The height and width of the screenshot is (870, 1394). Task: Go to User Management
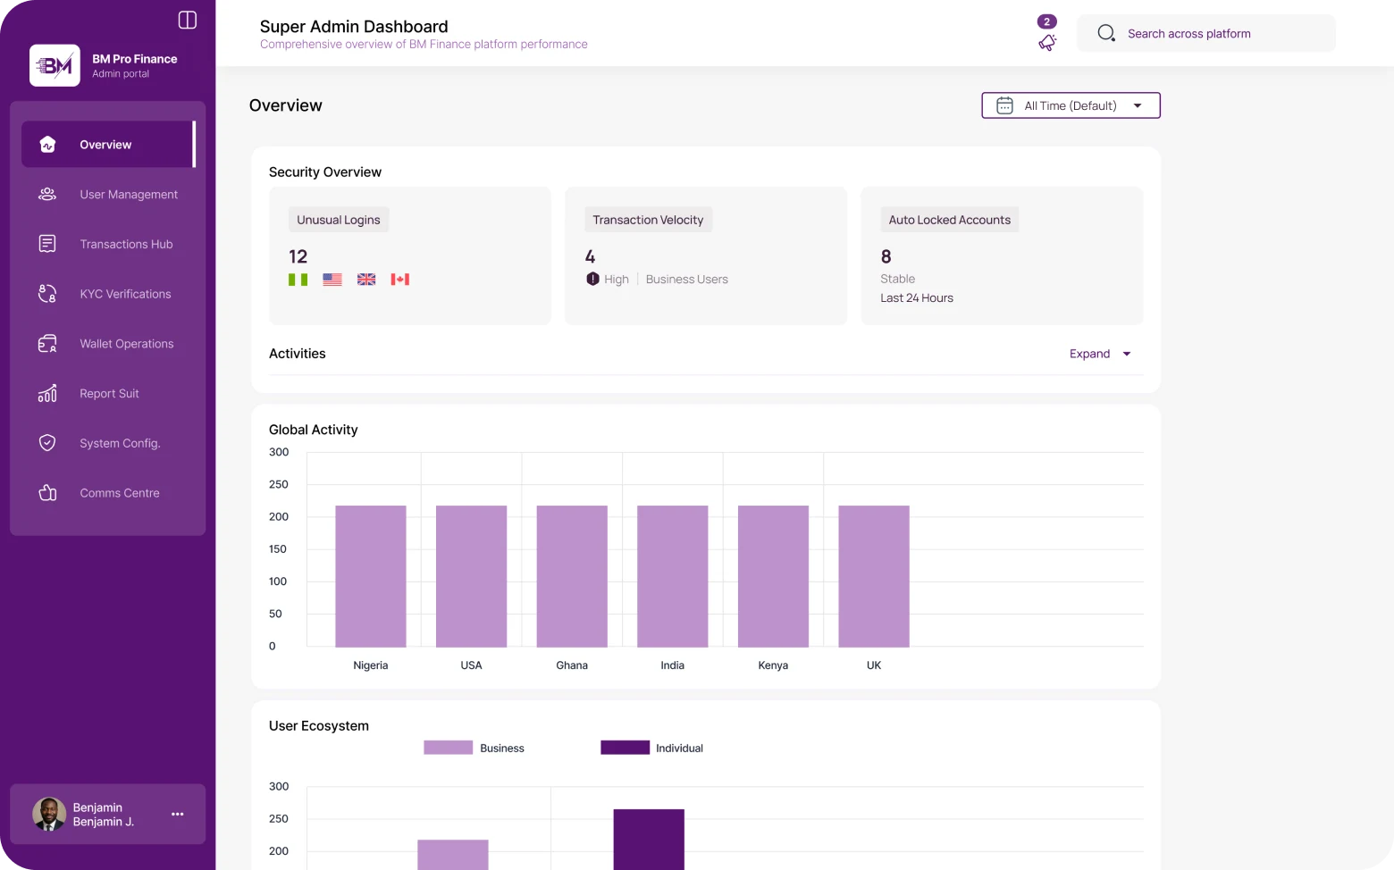point(108,194)
